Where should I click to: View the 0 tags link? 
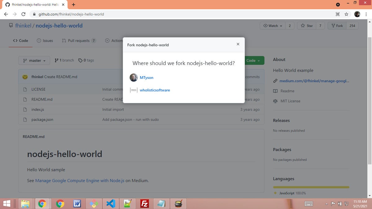[x=86, y=60]
